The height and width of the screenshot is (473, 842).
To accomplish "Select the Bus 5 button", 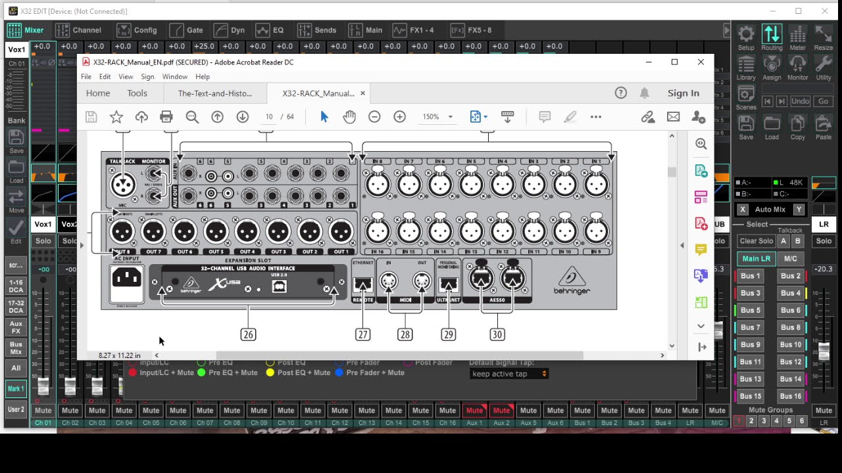I will coord(751,310).
